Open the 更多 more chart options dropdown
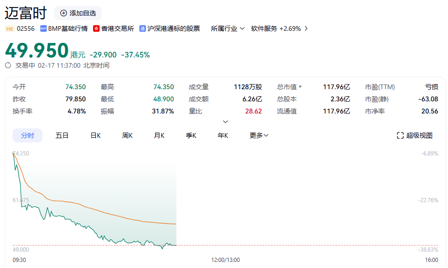The image size is (448, 268). [259, 135]
